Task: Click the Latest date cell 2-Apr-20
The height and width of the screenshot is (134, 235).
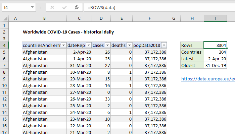Action: 215,59
